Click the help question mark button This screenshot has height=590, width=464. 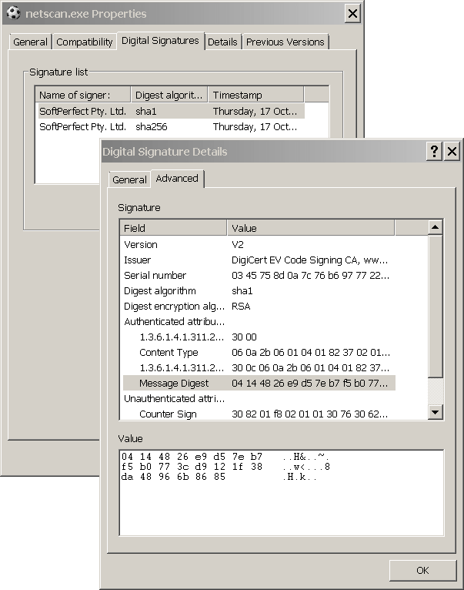(x=434, y=151)
